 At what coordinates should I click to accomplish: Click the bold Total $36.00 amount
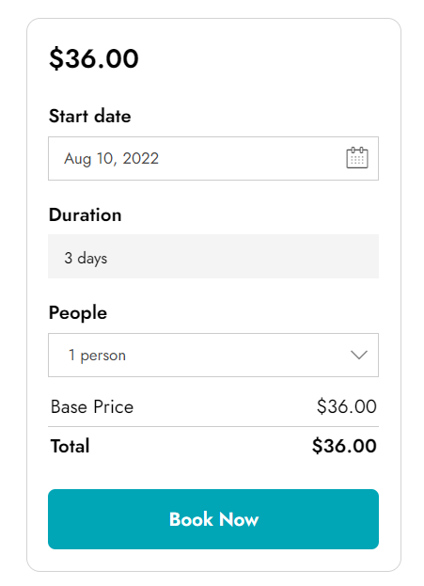click(344, 446)
